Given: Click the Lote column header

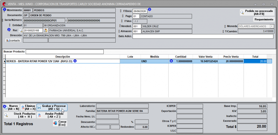Looking at the screenshot, I should [130, 57].
